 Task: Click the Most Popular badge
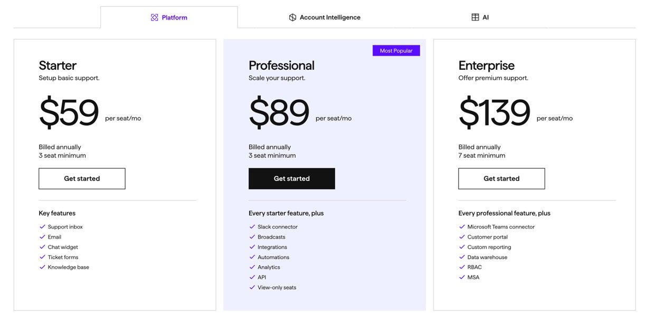click(x=396, y=51)
